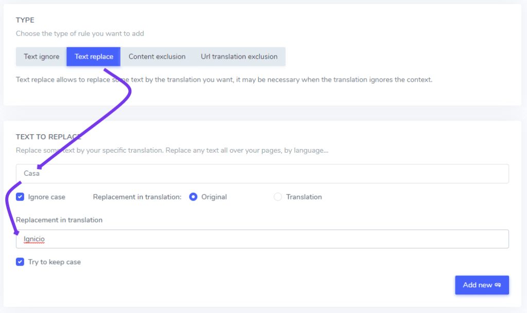Click the Ignore case label text
Image resolution: width=527 pixels, height=313 pixels.
[x=45, y=197]
